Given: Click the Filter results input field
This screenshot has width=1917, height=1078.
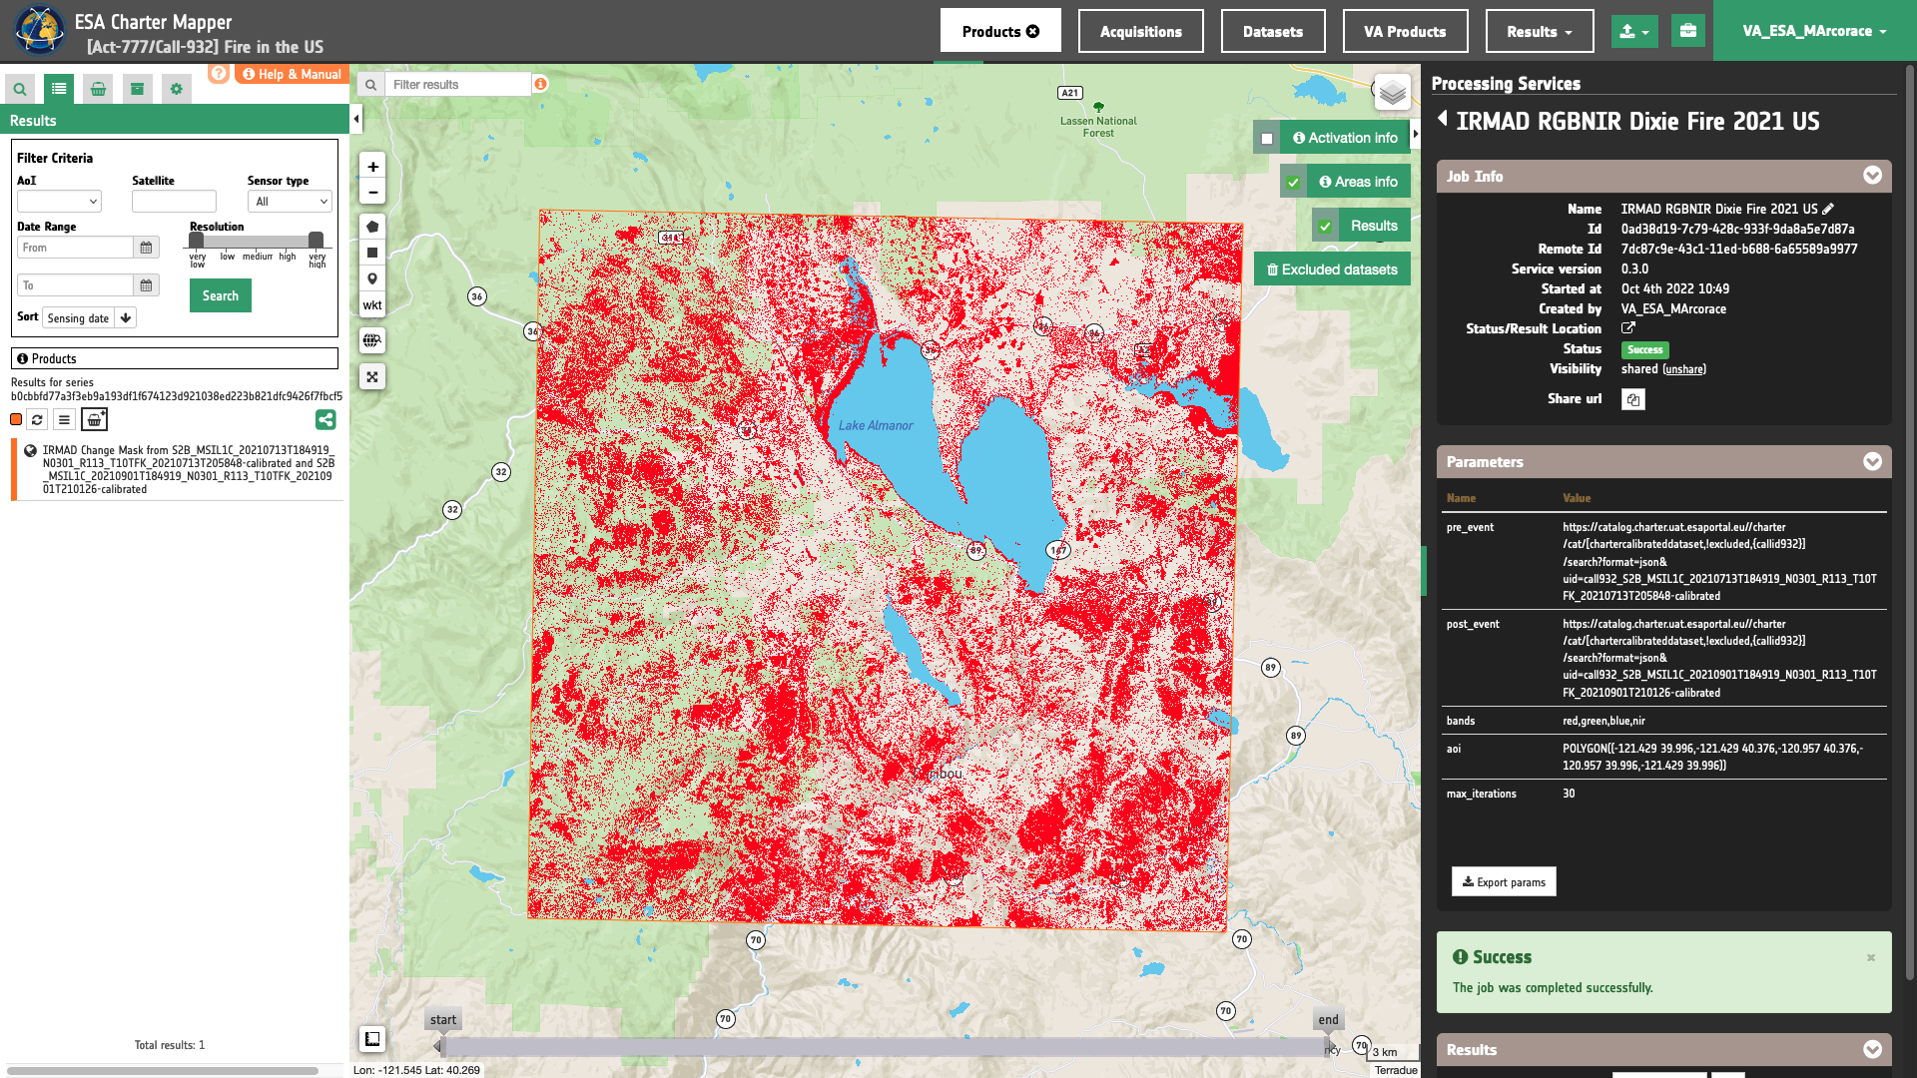Looking at the screenshot, I should click(x=458, y=85).
